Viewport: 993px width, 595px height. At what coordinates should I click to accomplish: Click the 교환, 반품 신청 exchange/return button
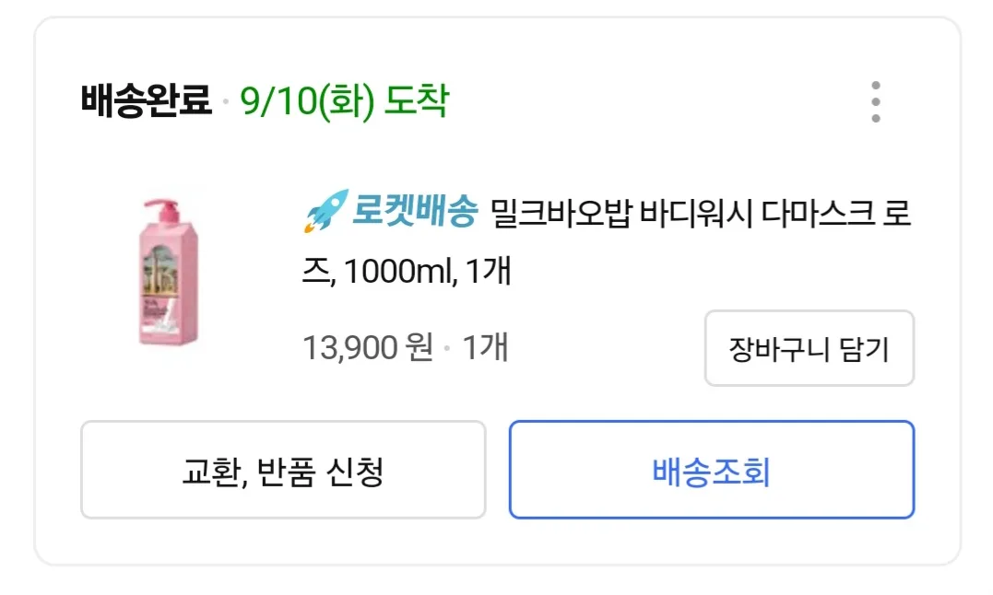(282, 470)
